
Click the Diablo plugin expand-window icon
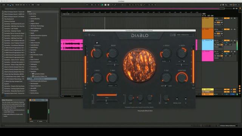tap(86, 35)
